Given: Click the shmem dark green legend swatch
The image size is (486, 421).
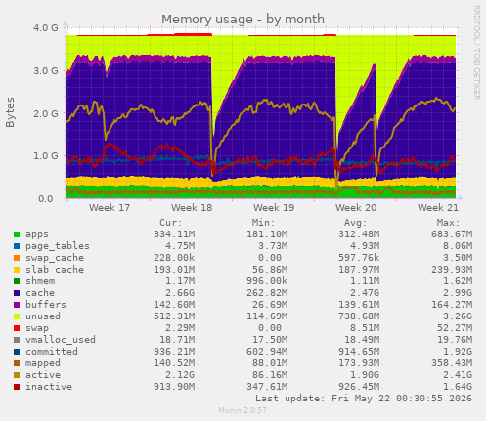Looking at the screenshot, I should click(x=17, y=281).
